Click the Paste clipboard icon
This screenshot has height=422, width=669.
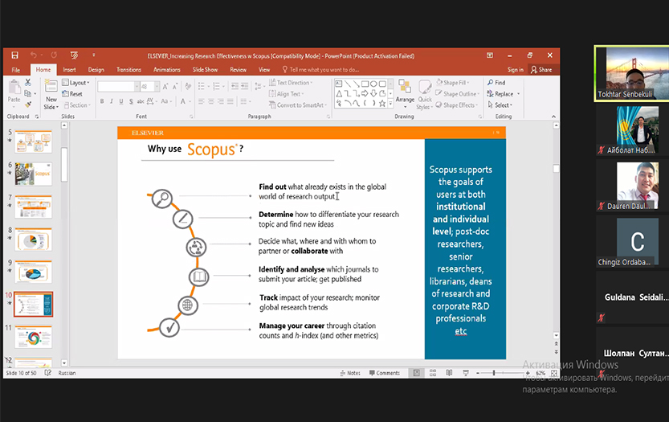pos(14,87)
